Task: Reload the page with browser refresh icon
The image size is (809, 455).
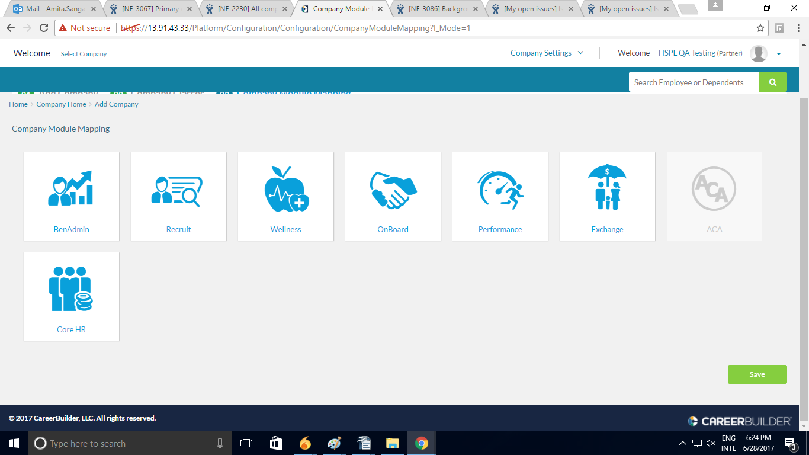Action: (x=43, y=28)
